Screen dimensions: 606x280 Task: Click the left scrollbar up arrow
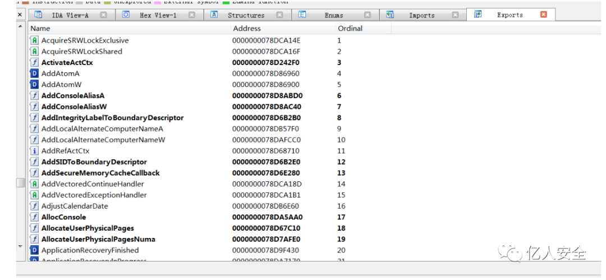click(x=21, y=26)
